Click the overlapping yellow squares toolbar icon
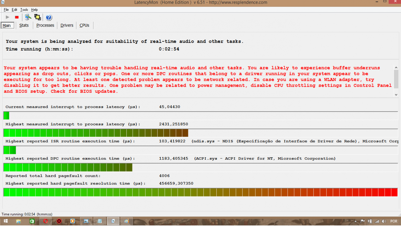 tap(37, 17)
